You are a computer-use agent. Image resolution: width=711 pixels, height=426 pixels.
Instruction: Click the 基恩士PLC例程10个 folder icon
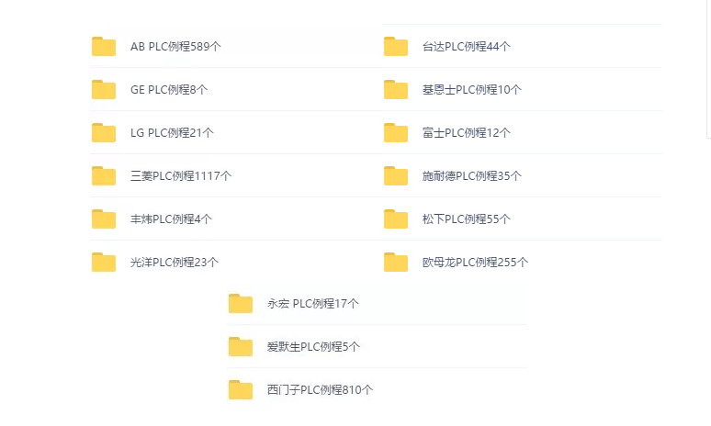coord(396,90)
